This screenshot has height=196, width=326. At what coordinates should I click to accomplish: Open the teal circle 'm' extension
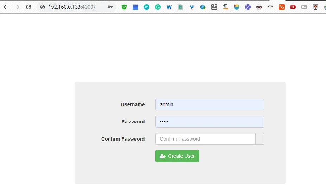click(x=147, y=7)
